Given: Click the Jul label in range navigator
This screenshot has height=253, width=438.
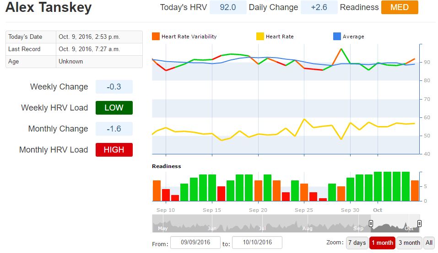Looking at the screenshot, I should click(x=262, y=228).
